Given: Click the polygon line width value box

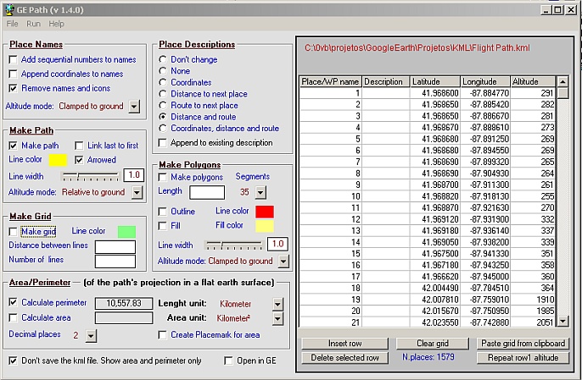Looking at the screenshot, I should point(277,244).
